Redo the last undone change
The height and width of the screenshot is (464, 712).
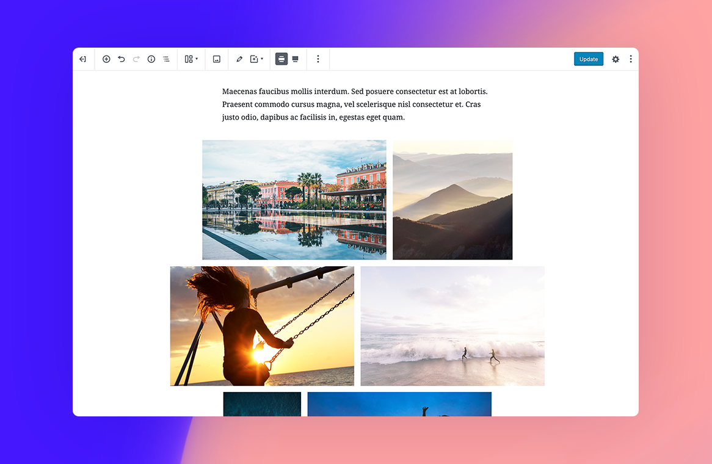point(136,59)
